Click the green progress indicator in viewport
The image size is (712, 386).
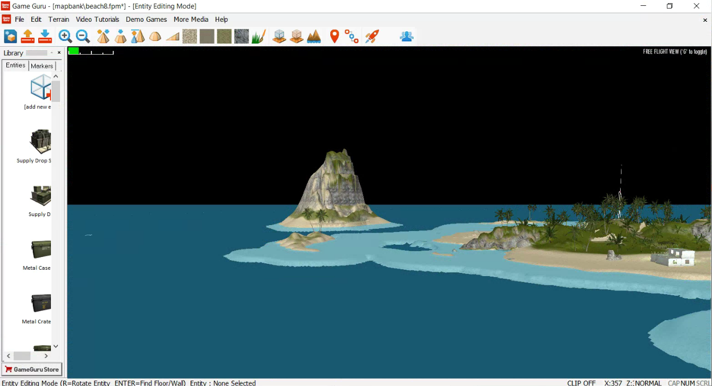pyautogui.click(x=74, y=51)
